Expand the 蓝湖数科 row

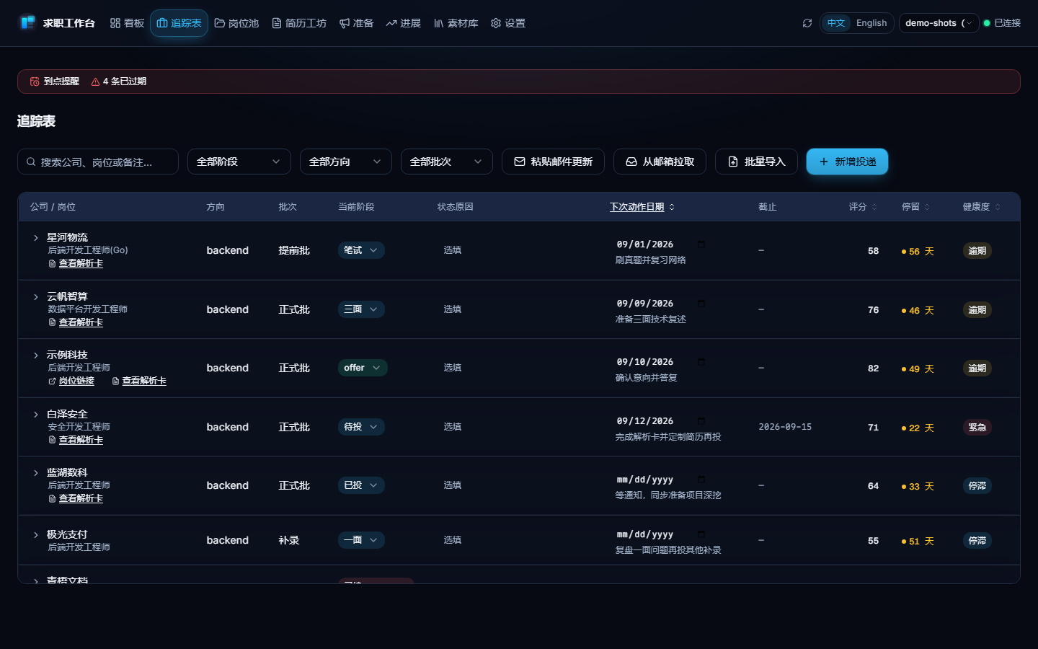click(x=36, y=473)
